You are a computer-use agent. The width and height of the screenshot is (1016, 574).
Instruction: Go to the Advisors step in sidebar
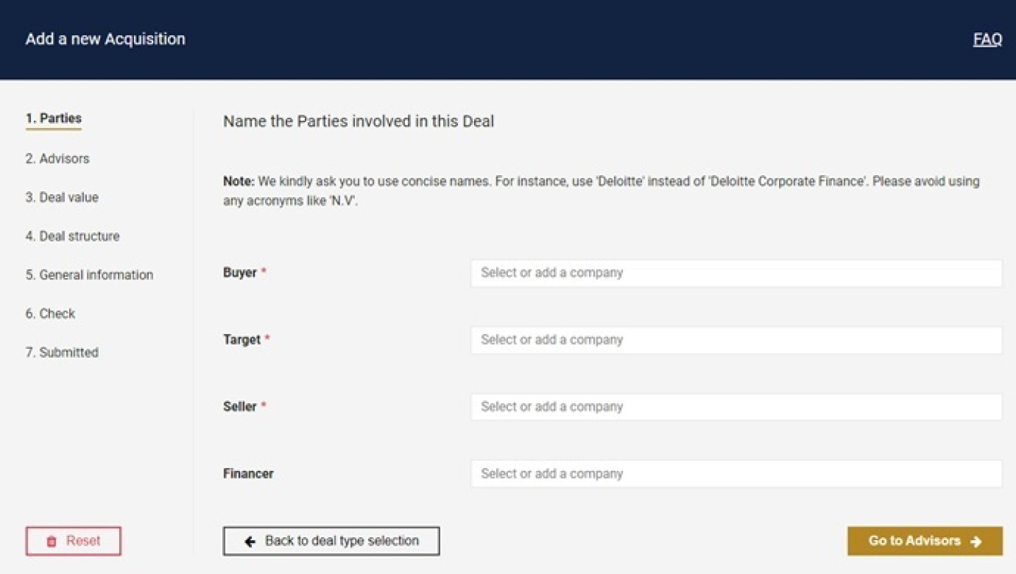click(57, 159)
